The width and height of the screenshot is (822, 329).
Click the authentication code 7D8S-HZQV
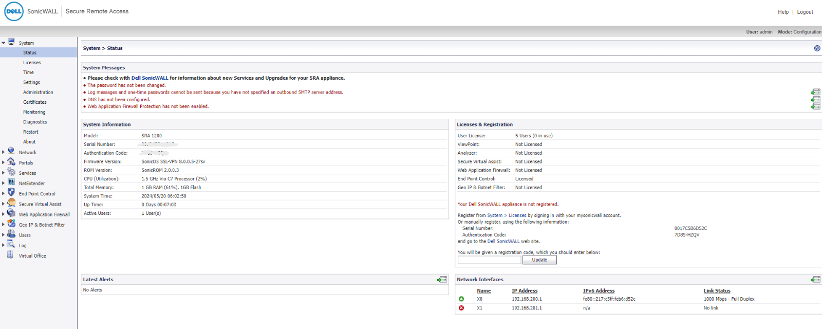pos(687,235)
